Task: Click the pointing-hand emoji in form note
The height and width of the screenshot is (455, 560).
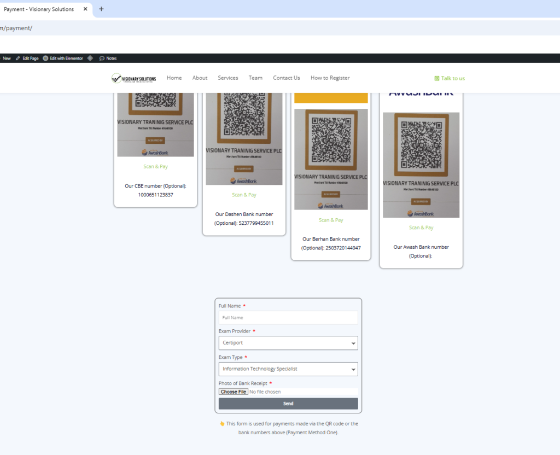Action: pos(222,424)
